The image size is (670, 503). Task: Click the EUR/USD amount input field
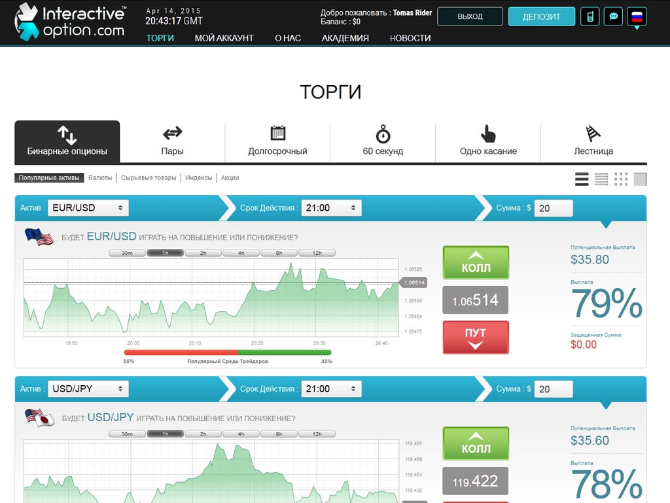coord(554,208)
